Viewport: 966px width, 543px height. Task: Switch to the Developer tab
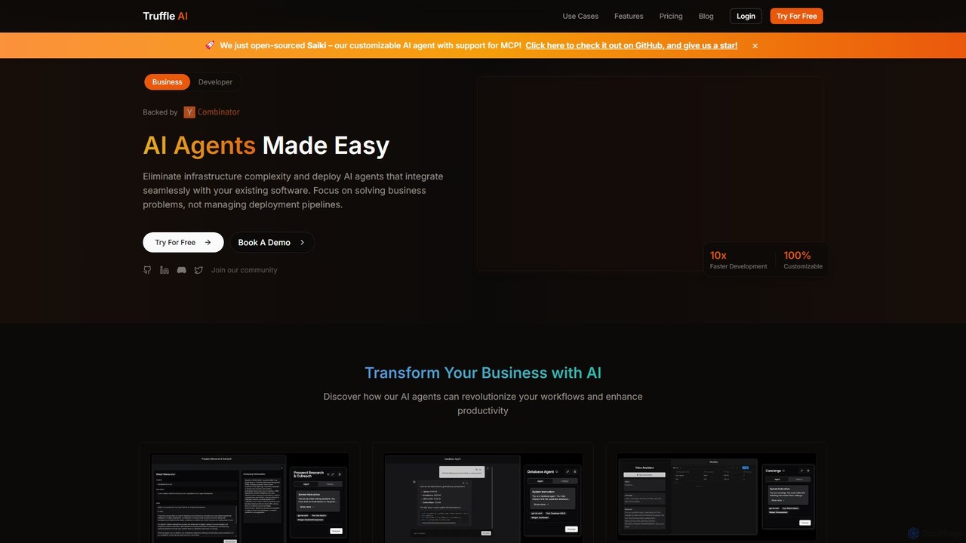(x=215, y=81)
